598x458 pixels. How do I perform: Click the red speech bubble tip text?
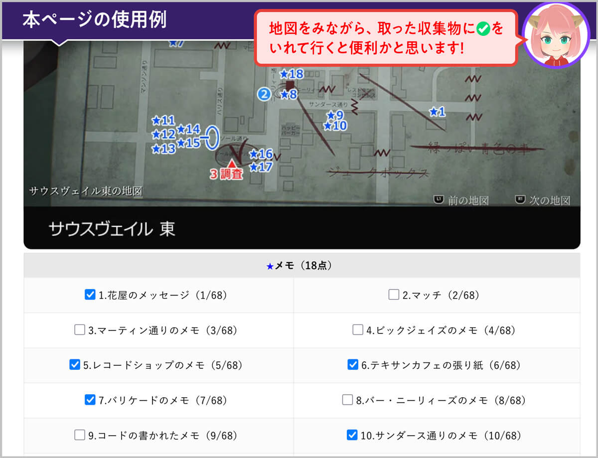(x=386, y=38)
